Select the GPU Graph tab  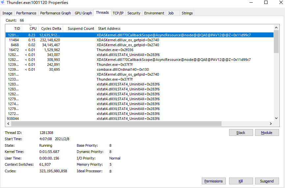83,13
